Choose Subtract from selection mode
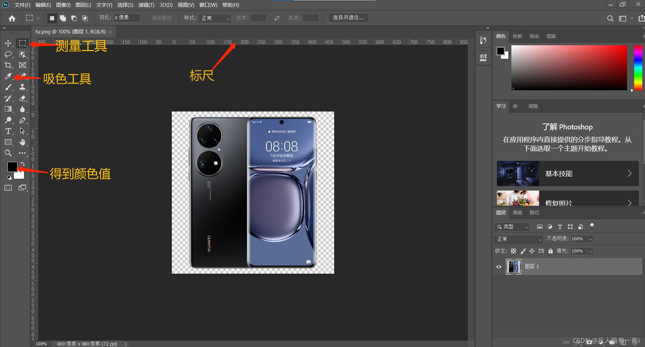 74,18
